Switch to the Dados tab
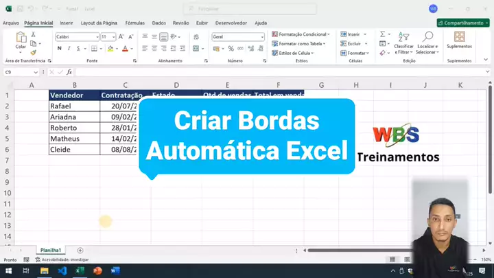The width and height of the screenshot is (494, 278). pyautogui.click(x=158, y=23)
